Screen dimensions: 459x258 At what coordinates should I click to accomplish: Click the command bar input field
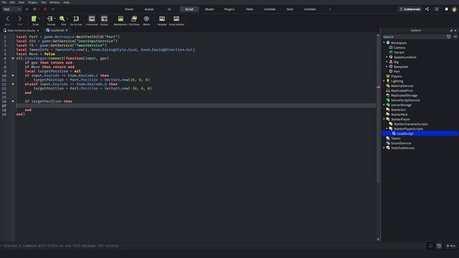click(214, 246)
